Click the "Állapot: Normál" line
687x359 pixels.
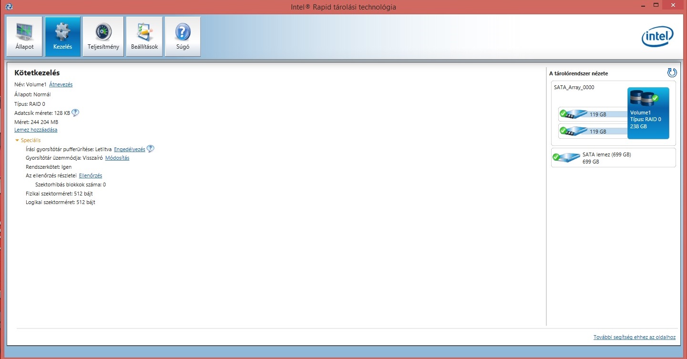pos(32,94)
